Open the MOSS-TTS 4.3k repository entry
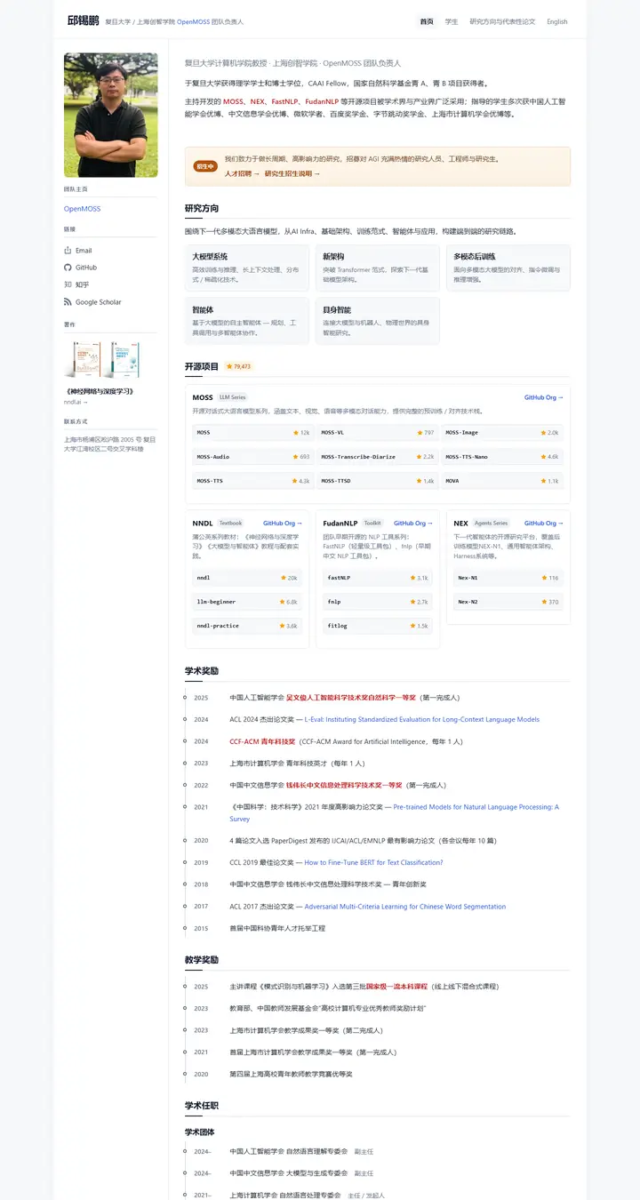Image resolution: width=640 pixels, height=1200 pixels. coord(253,481)
